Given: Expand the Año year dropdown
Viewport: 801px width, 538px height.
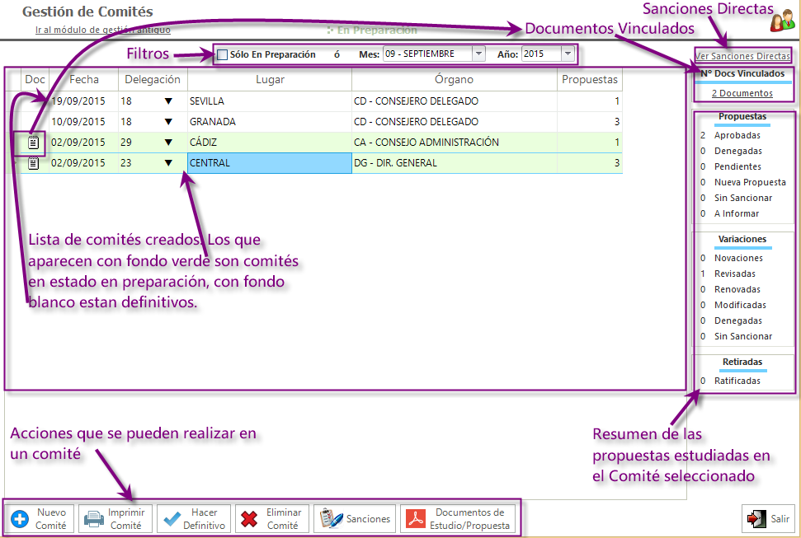Looking at the screenshot, I should click(x=567, y=54).
